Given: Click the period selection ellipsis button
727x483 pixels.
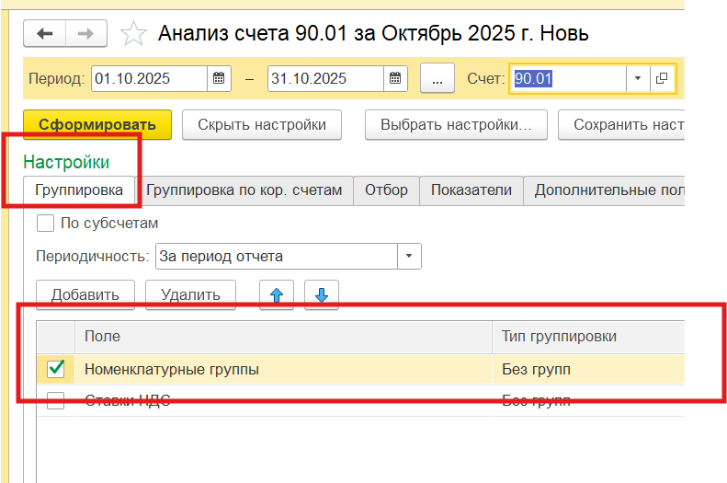Looking at the screenshot, I should click(437, 78).
